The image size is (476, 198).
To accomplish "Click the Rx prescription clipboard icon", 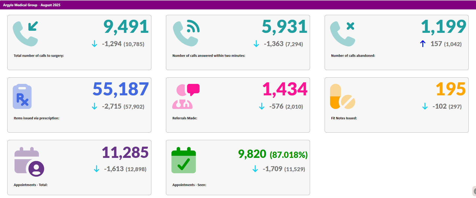I will 22,96.
